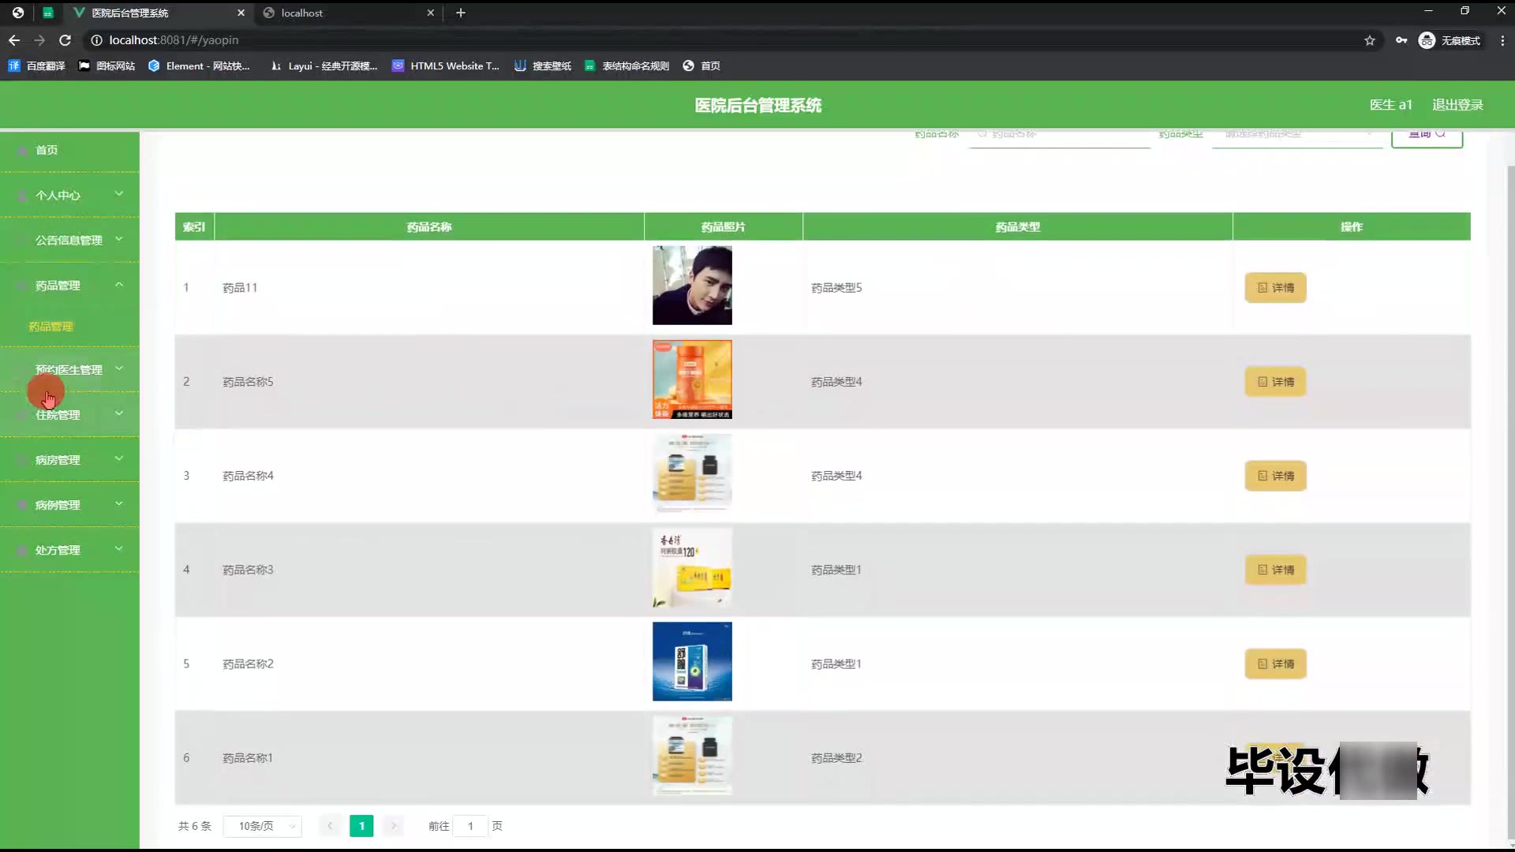This screenshot has width=1515, height=852.
Task: Open browser three-dot menu
Action: [1502, 40]
